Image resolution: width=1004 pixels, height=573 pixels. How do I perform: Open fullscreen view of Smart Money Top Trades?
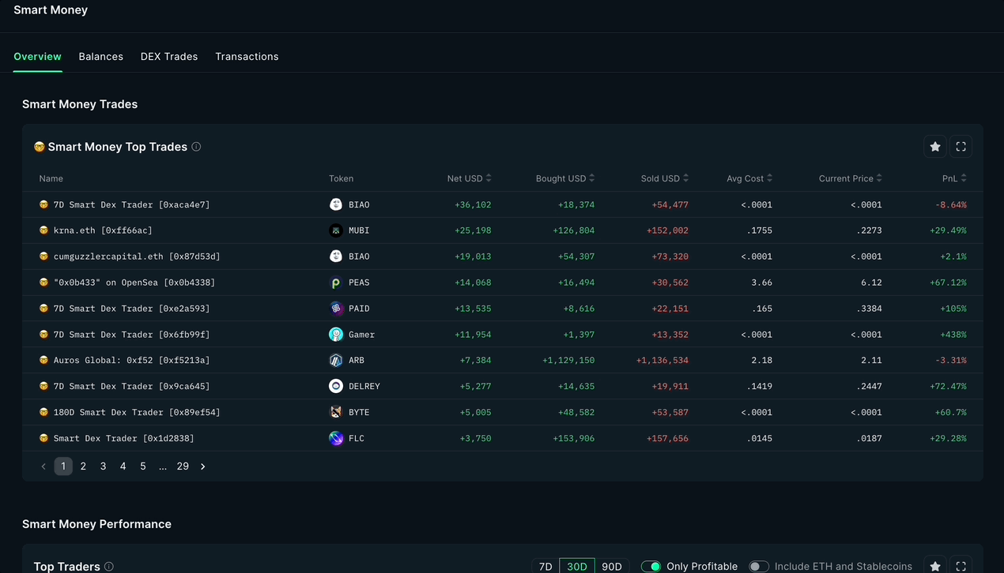click(x=961, y=146)
